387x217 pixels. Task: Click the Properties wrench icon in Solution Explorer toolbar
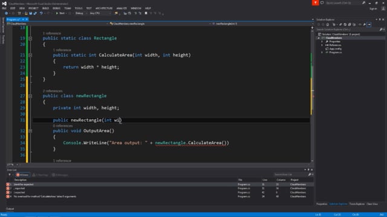click(364, 25)
